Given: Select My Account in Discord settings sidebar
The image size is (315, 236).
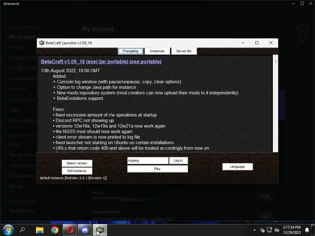Looking at the screenshot, I should (x=22, y=37).
